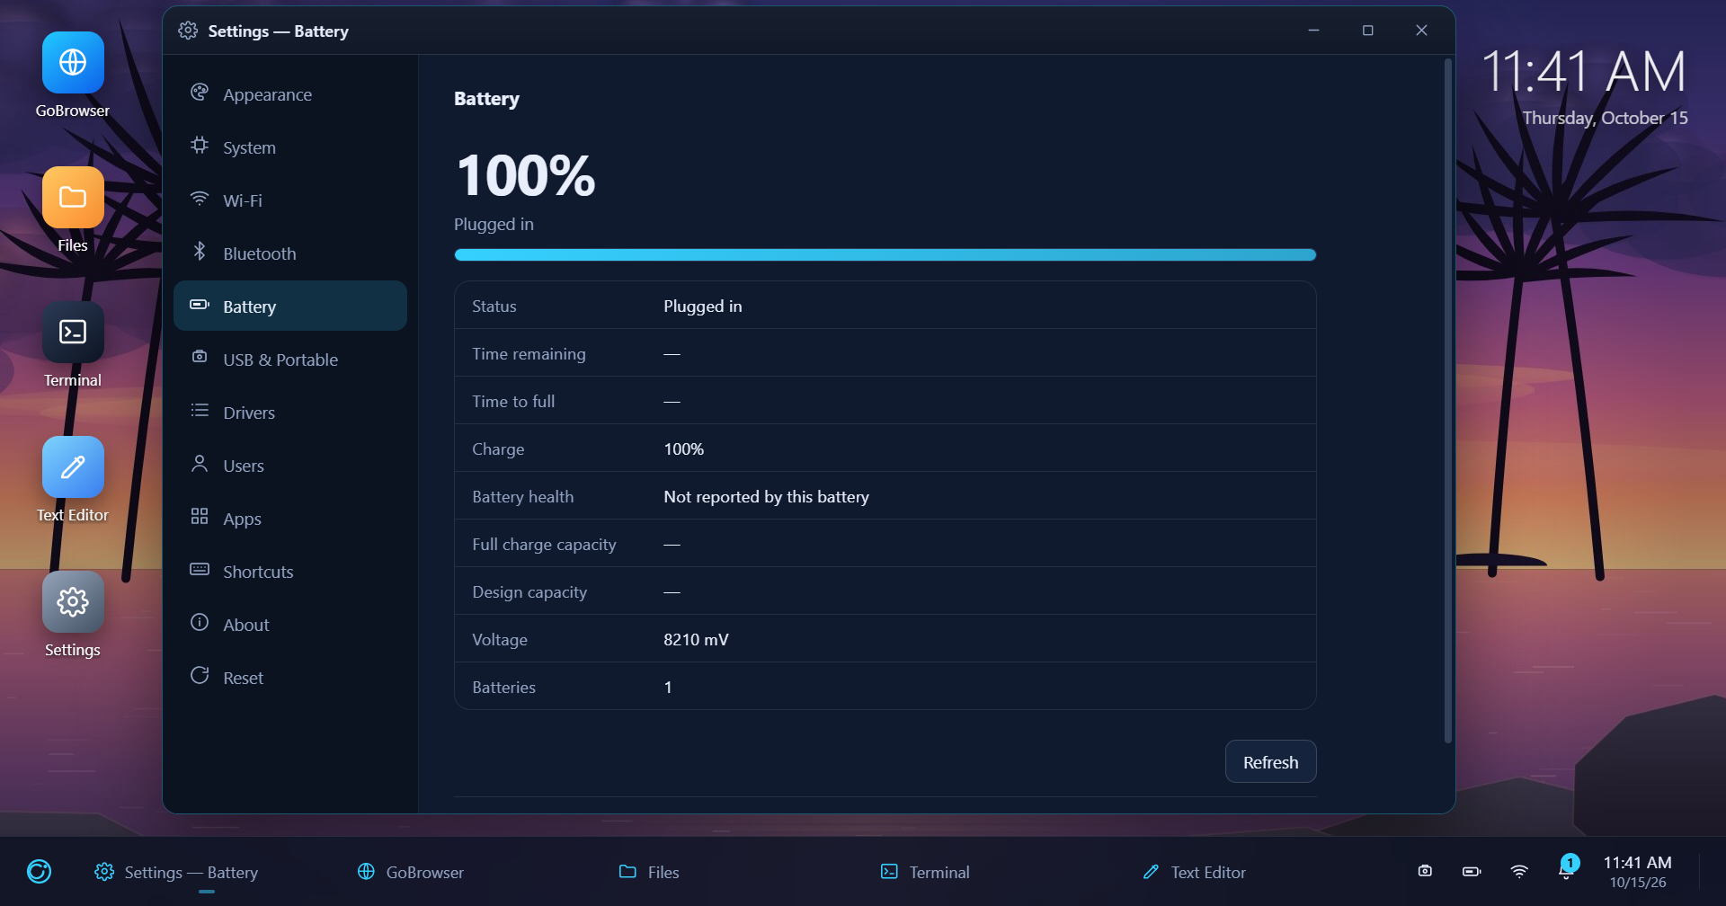Click the battery tray icon

coord(1472,871)
